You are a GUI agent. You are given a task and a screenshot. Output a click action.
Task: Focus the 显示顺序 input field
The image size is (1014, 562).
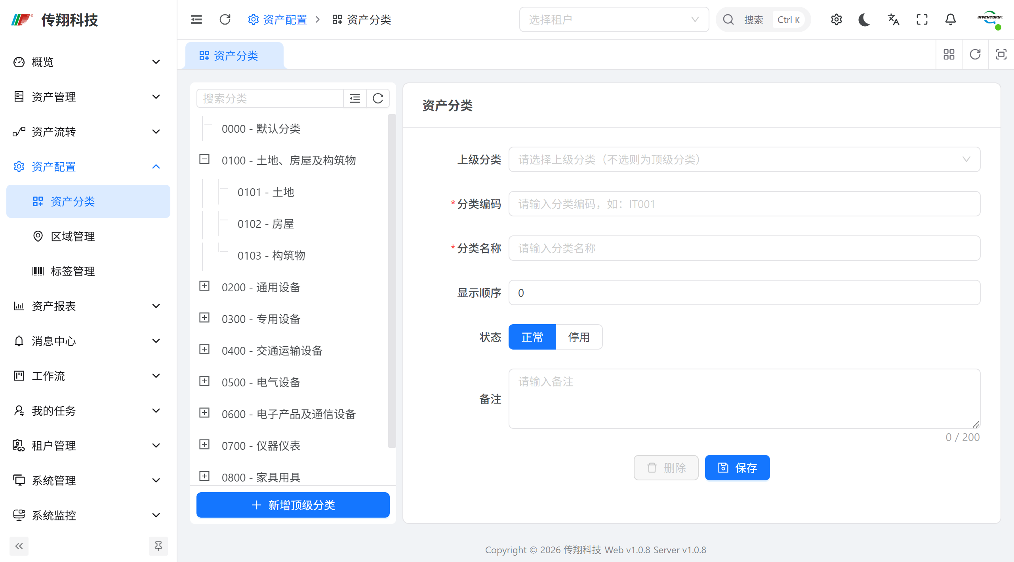pos(744,292)
